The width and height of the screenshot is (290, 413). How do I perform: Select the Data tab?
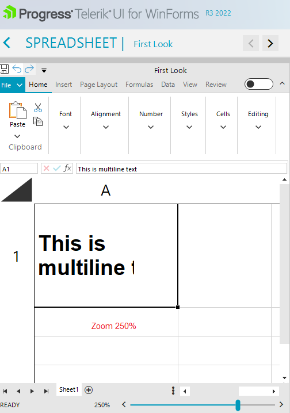pos(168,85)
